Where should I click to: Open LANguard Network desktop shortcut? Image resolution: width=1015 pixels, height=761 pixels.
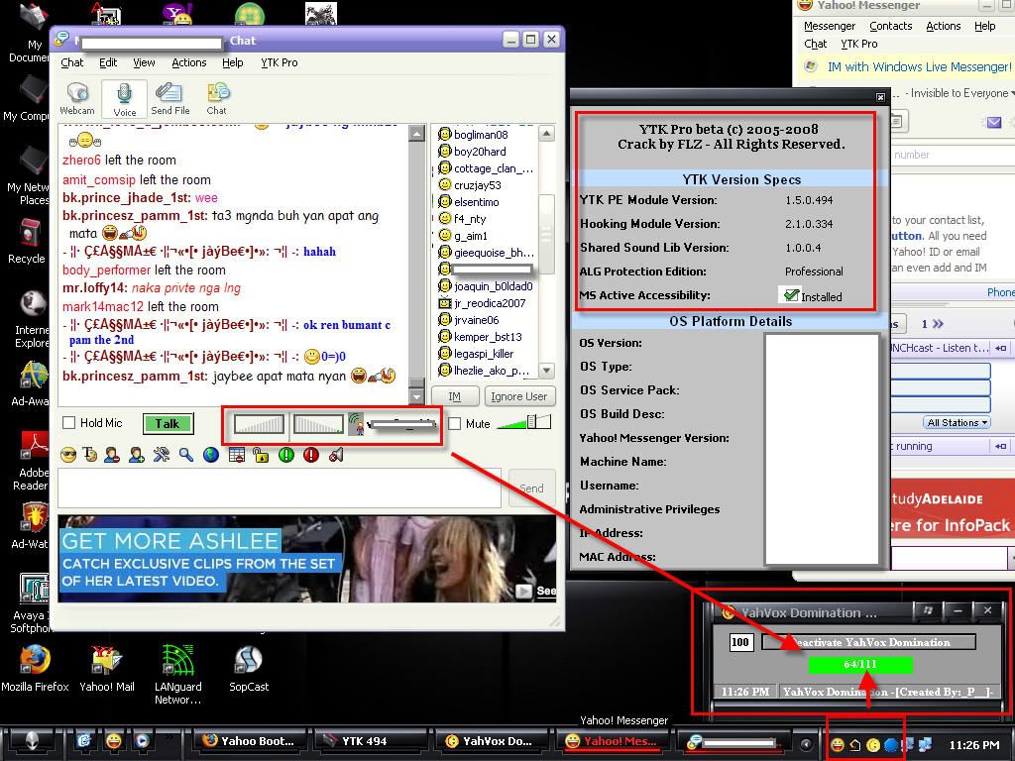[178, 674]
